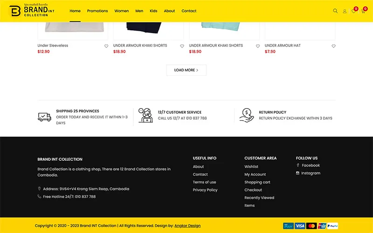Click the first Pay card icon in footer

pos(288,226)
